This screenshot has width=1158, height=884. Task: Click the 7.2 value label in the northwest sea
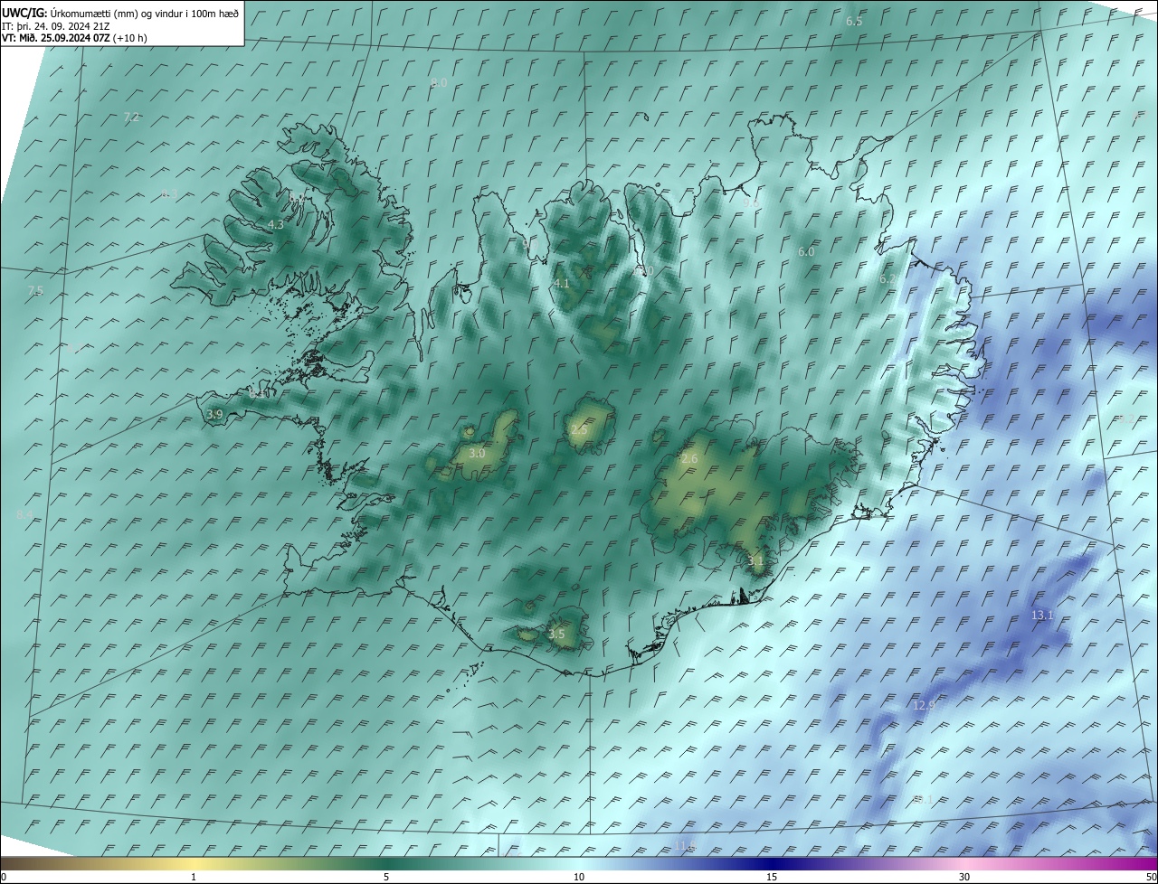pyautogui.click(x=131, y=118)
